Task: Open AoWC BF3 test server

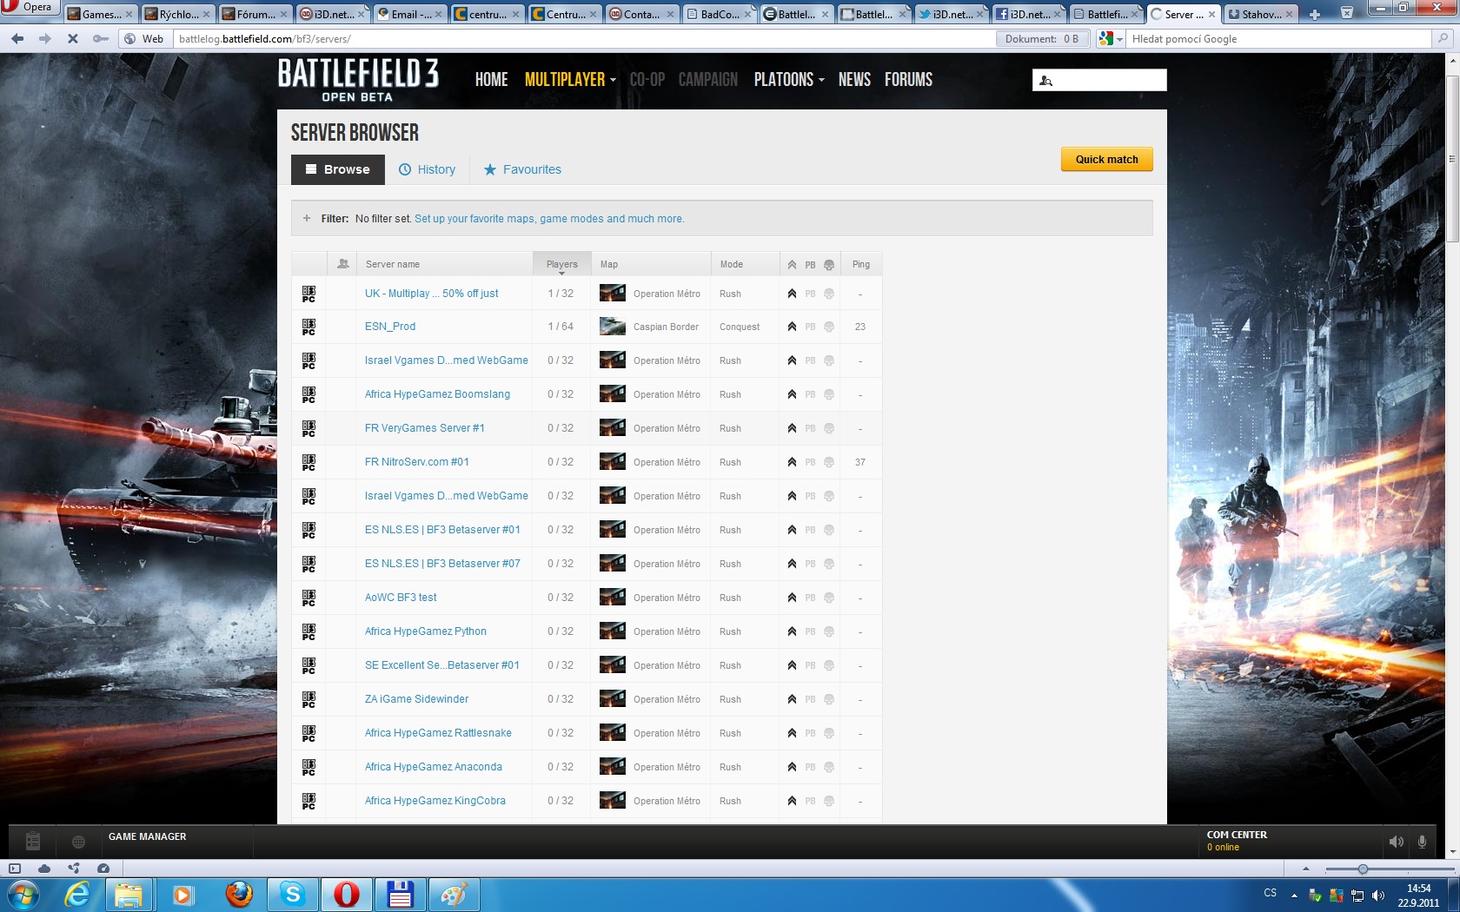Action: (x=401, y=598)
